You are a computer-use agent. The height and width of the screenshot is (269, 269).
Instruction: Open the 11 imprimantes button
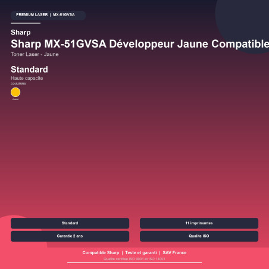(199, 223)
